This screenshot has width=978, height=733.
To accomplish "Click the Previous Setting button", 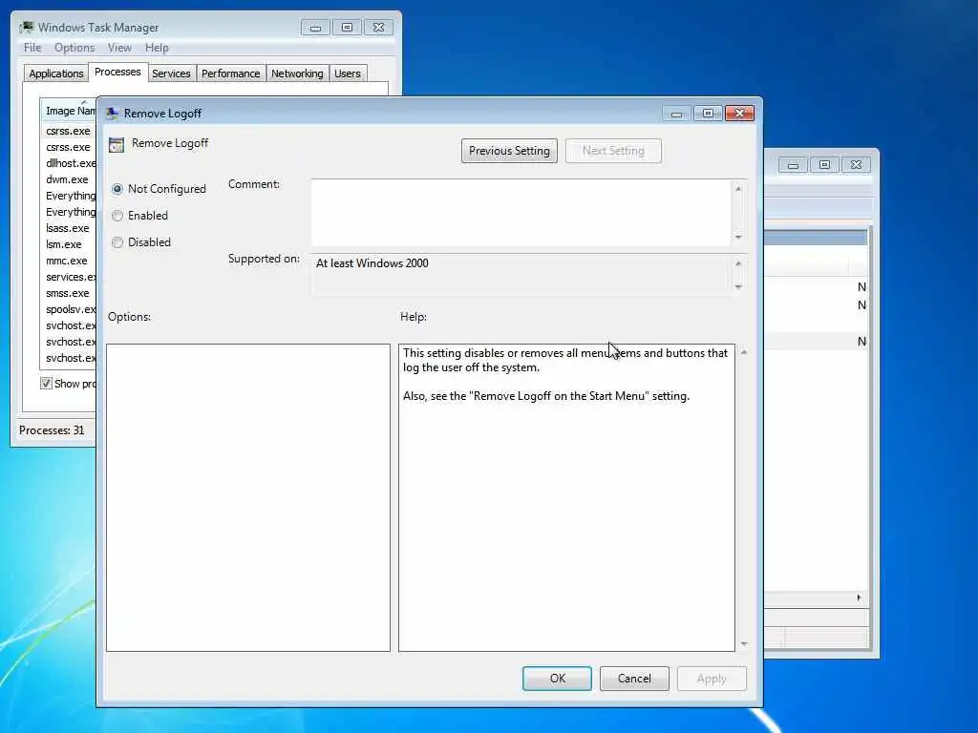I will tap(509, 151).
